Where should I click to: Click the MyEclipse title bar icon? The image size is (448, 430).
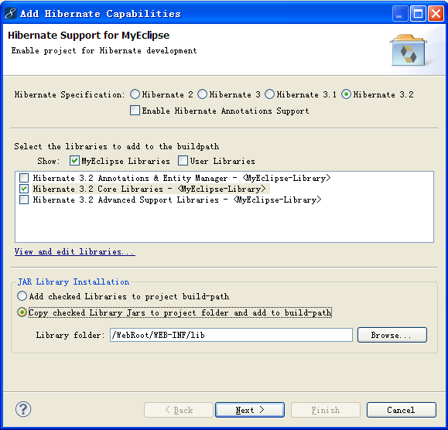pos(11,13)
